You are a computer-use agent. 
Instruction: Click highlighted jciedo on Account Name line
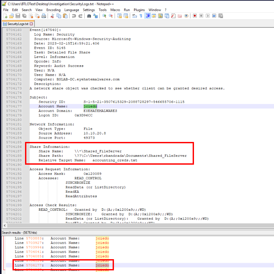90,106
